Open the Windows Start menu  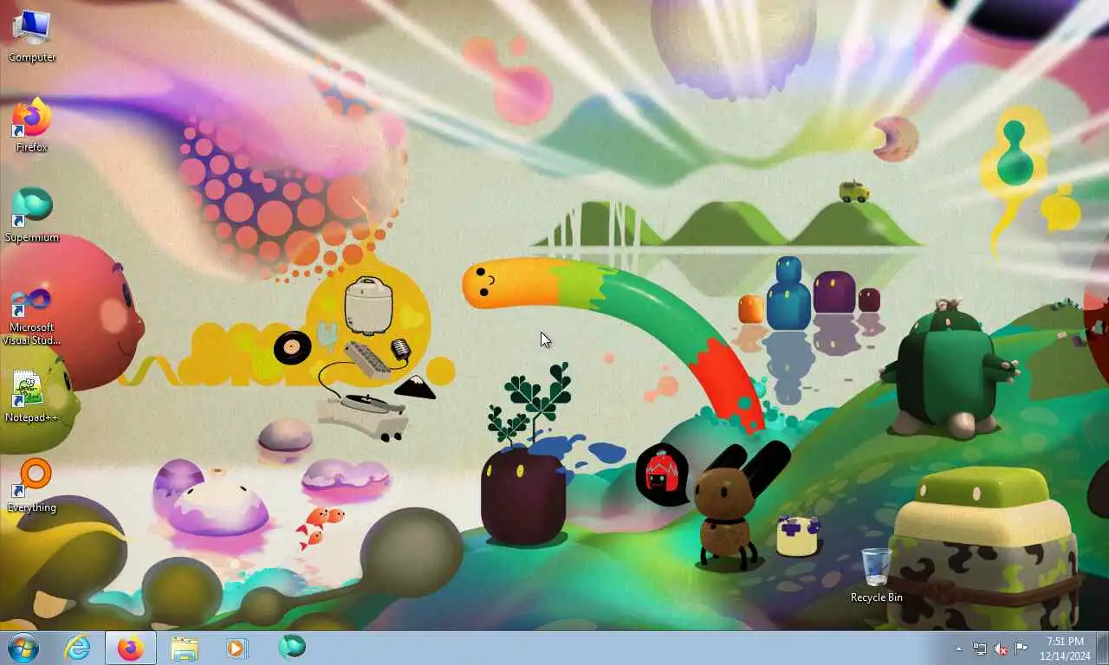click(23, 648)
